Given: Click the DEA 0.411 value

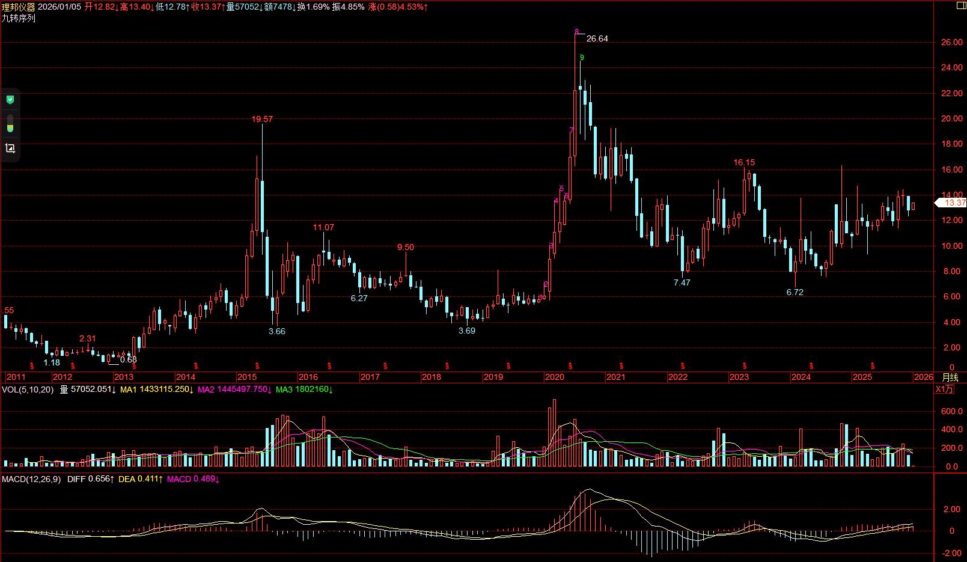Looking at the screenshot, I should coord(141,479).
